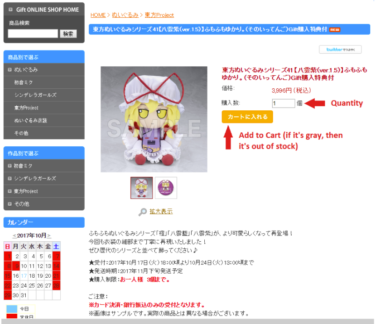Click the orange カートに入れる button
The height and width of the screenshot is (324, 375).
tap(247, 117)
